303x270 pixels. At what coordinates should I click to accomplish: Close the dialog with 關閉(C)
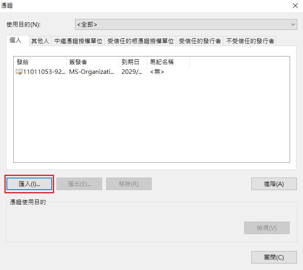(274, 257)
